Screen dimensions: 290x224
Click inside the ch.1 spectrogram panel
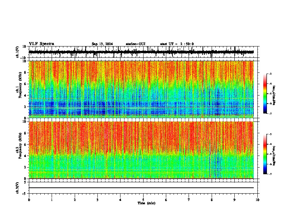[x=141, y=89]
